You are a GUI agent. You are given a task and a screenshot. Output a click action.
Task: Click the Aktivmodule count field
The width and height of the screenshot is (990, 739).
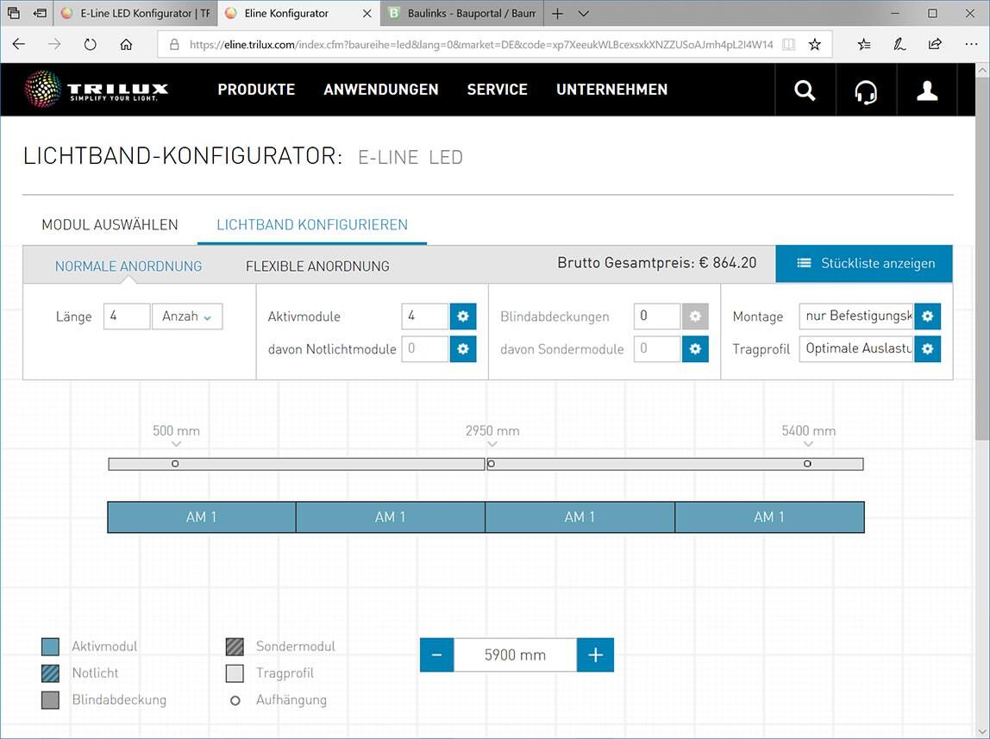click(425, 316)
